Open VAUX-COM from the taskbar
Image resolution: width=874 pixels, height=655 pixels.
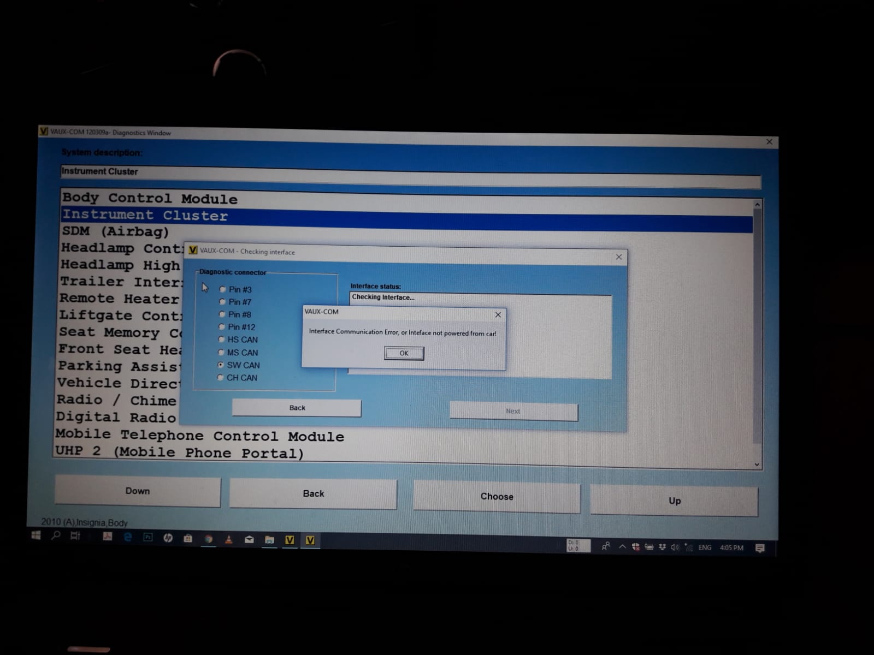click(x=290, y=540)
